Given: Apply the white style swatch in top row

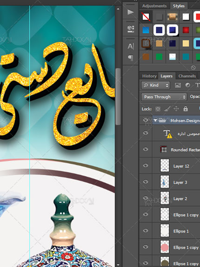Looking at the screenshot, I should pyautogui.click(x=186, y=17).
